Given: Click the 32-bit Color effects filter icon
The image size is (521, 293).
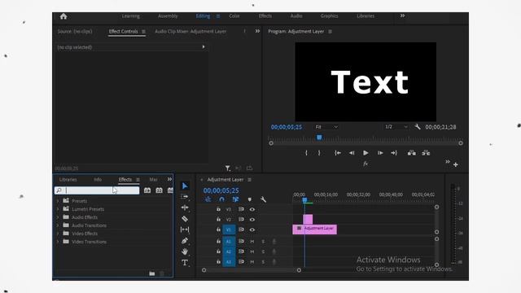Looking at the screenshot, I should (160, 190).
